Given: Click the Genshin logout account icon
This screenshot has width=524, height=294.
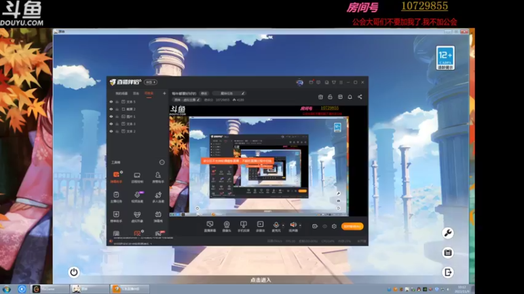Looking at the screenshot, I should point(448,272).
